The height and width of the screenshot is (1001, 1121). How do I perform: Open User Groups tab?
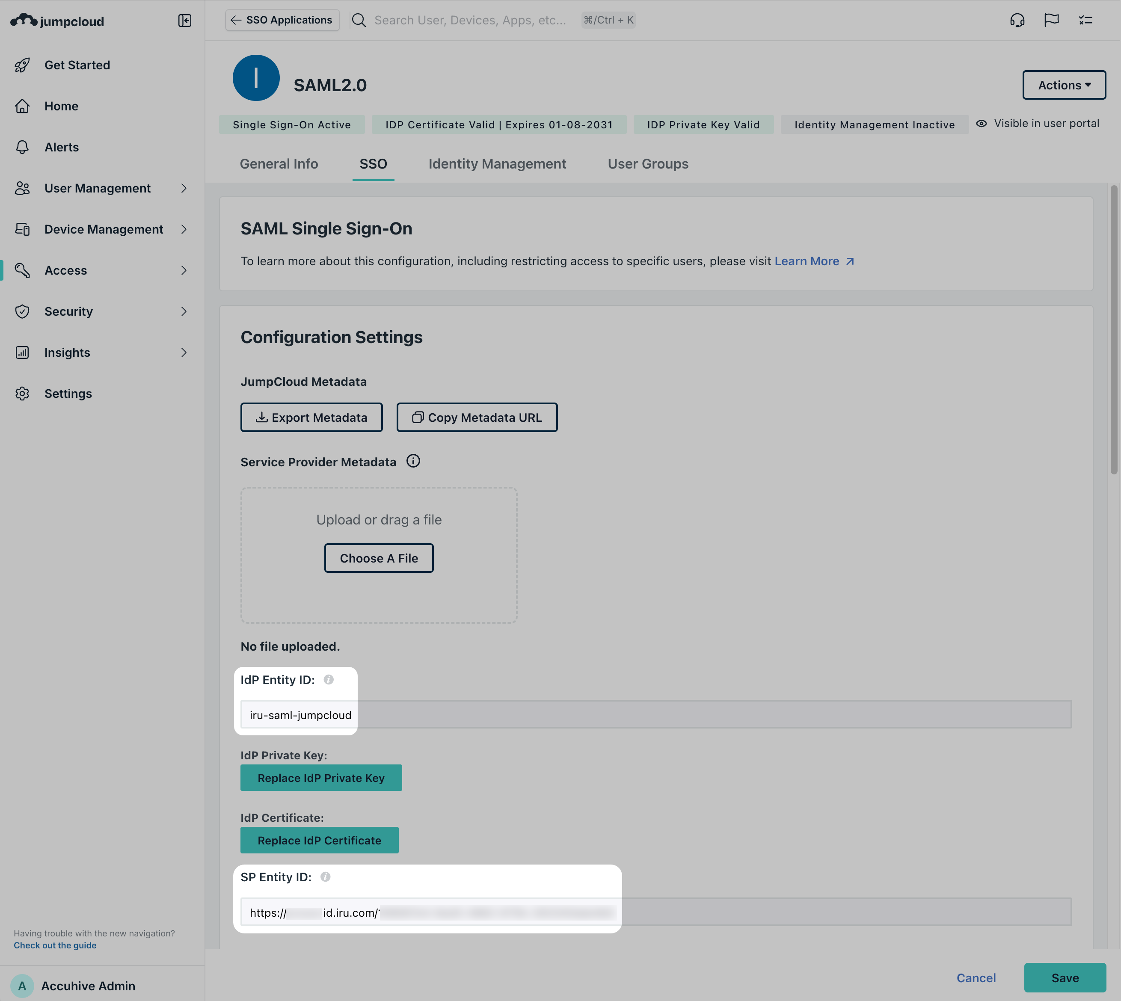pyautogui.click(x=648, y=164)
